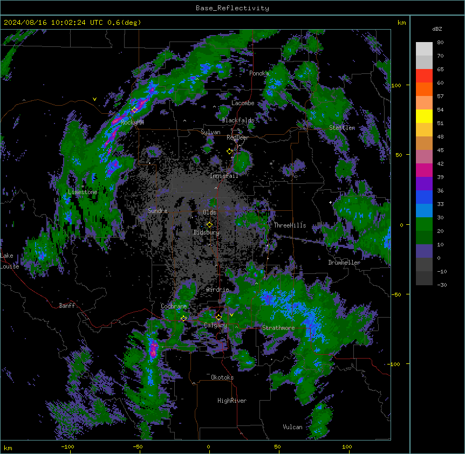This screenshot has height=454, width=465.
Task: Click the dBZ legend heading
Action: pyautogui.click(x=437, y=29)
